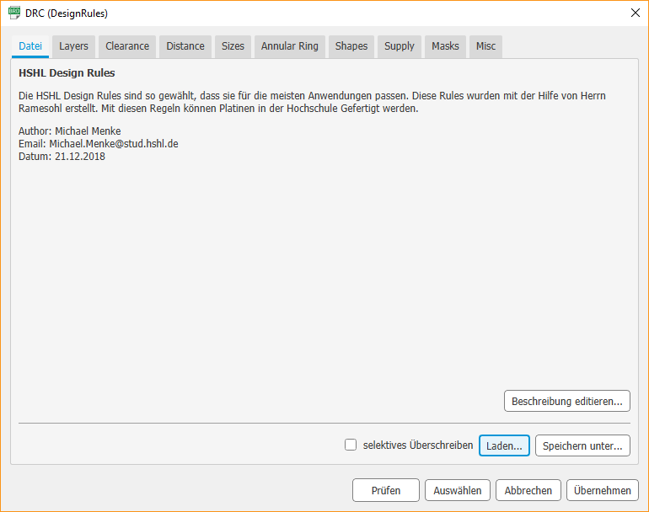The image size is (649, 512).
Task: Click Speichern unter to save rules
Action: pyautogui.click(x=582, y=445)
